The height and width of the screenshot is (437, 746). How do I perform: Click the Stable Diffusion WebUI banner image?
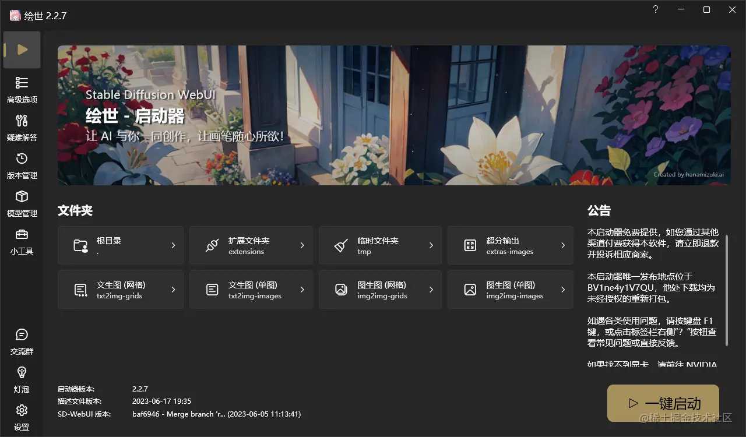tap(394, 115)
